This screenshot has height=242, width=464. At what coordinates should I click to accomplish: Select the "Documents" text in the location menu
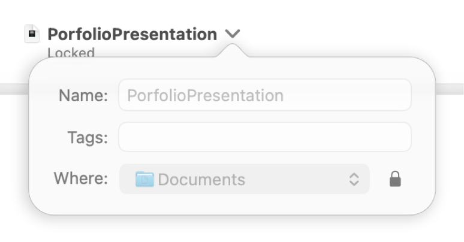coord(201,179)
